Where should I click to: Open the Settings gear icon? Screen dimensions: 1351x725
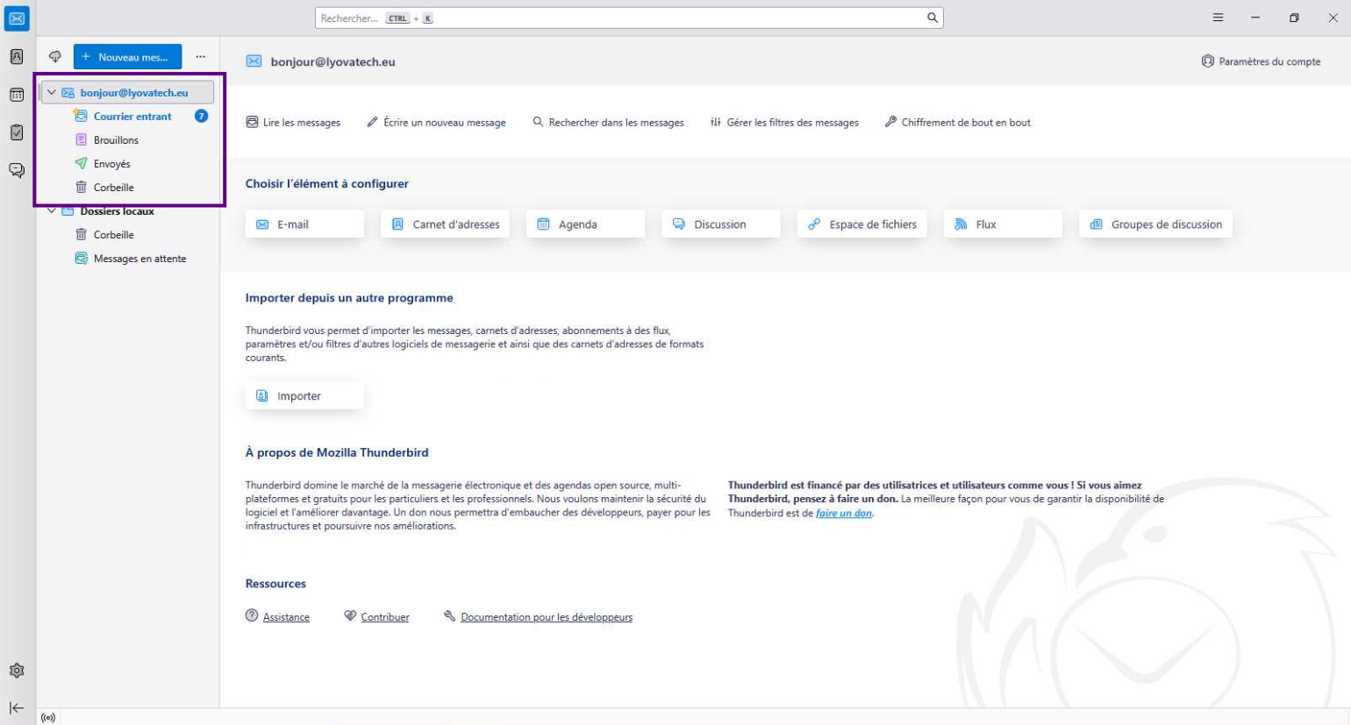17,671
